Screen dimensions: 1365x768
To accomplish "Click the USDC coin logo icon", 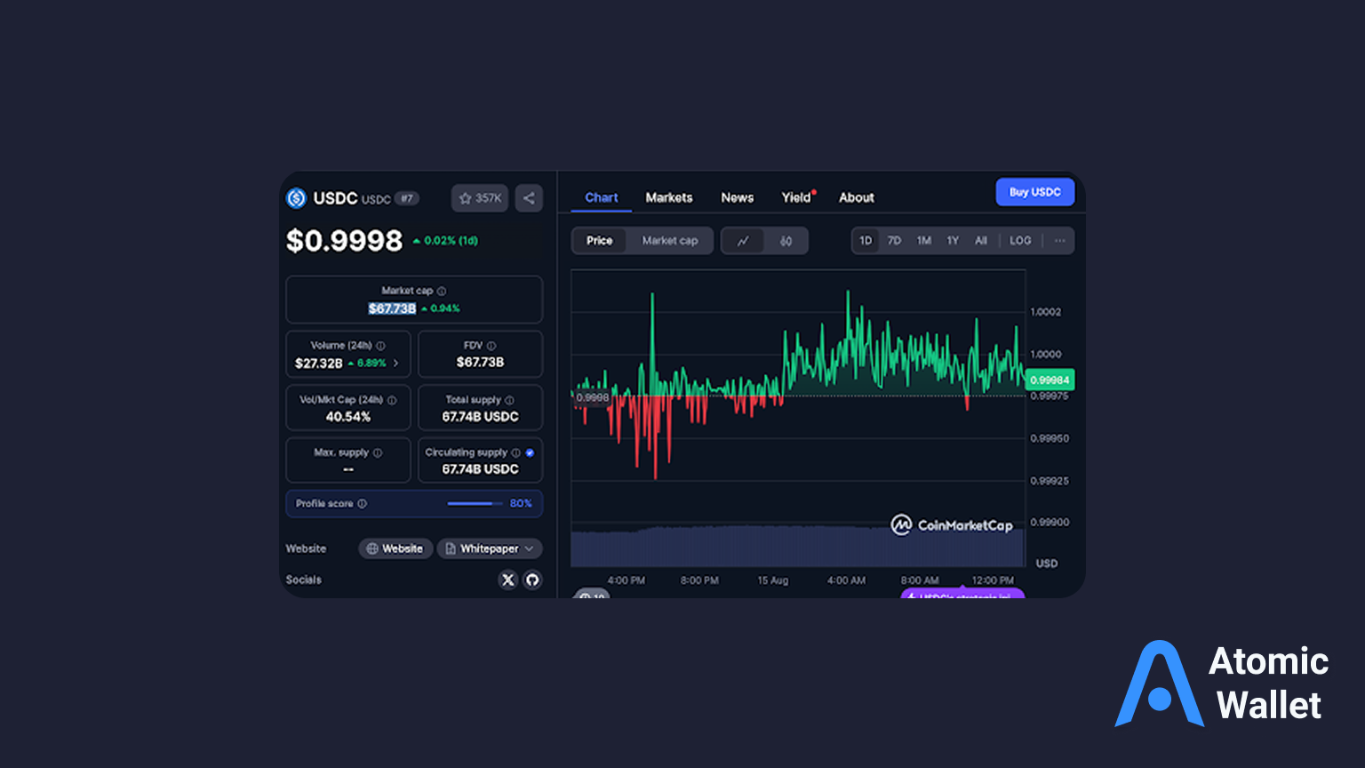I will [296, 198].
